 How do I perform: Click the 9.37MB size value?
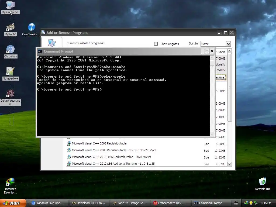[220, 164]
